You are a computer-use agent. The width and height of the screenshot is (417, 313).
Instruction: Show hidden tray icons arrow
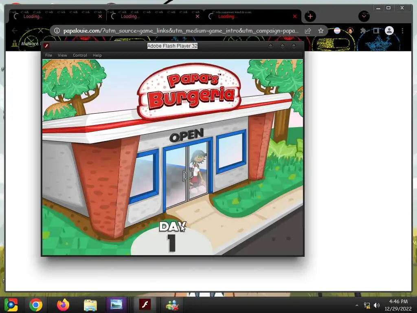point(357,305)
